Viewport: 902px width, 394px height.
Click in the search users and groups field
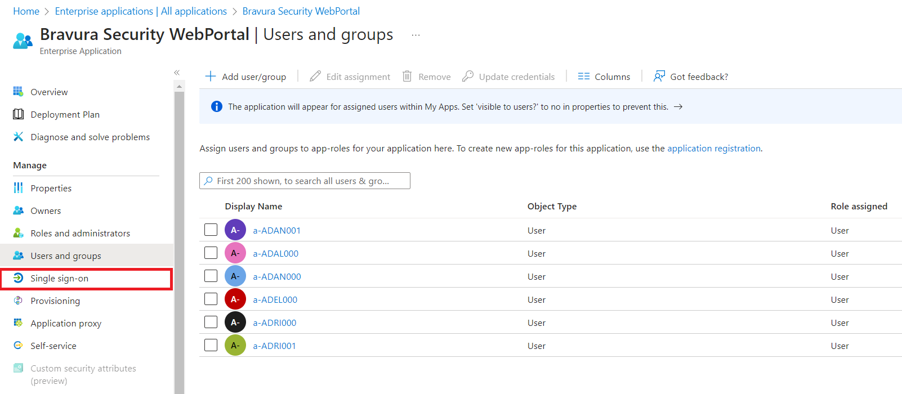[x=305, y=181]
